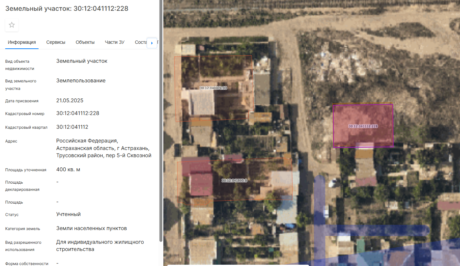This screenshot has height=266, width=460.
Task: Go to the Части ЗУ tab
Action: (x=114, y=42)
